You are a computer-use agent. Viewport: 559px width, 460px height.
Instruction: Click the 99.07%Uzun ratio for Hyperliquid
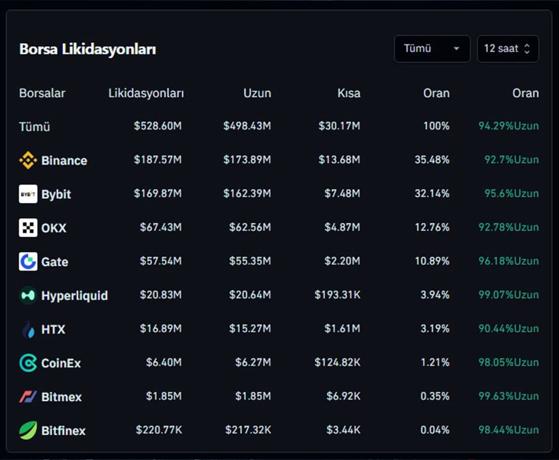[x=509, y=295]
